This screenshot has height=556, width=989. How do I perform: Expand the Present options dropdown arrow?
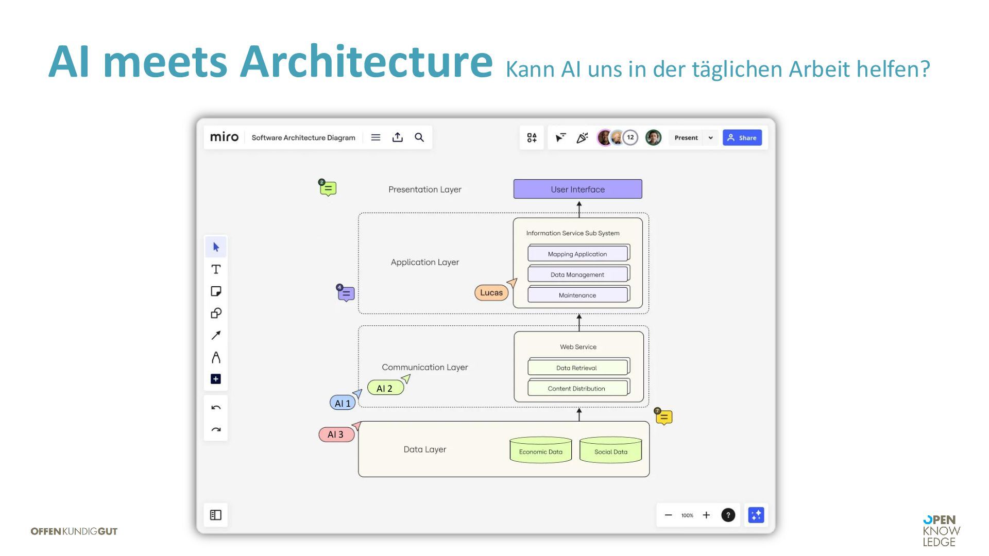(710, 138)
